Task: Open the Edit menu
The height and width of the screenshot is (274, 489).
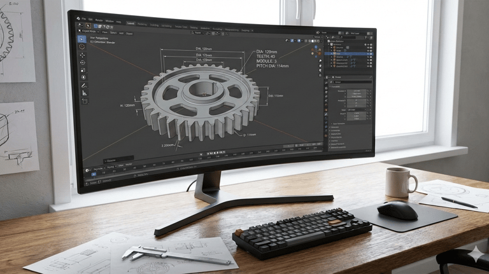Action: coord(90,19)
